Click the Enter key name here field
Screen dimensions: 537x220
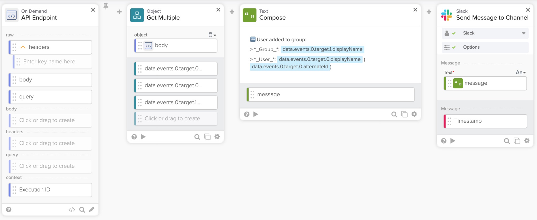click(53, 62)
